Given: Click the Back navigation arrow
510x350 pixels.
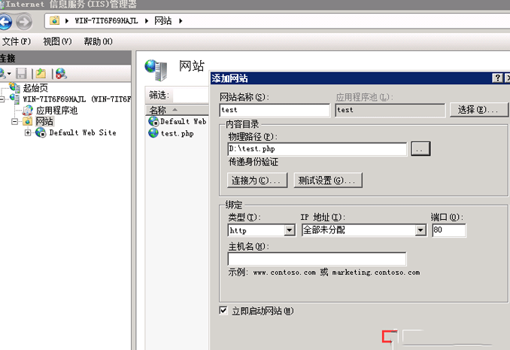Looking at the screenshot, I should pyautogui.click(x=5, y=22).
